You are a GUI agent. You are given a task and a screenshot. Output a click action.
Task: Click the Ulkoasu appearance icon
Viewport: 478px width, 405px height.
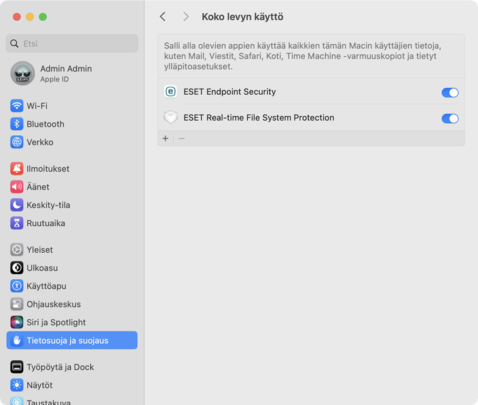17,268
